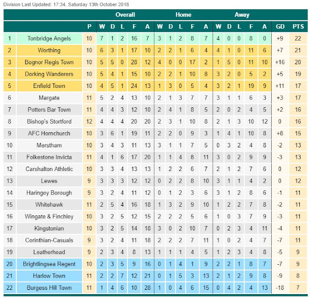Click the Lewes team name

click(x=49, y=181)
